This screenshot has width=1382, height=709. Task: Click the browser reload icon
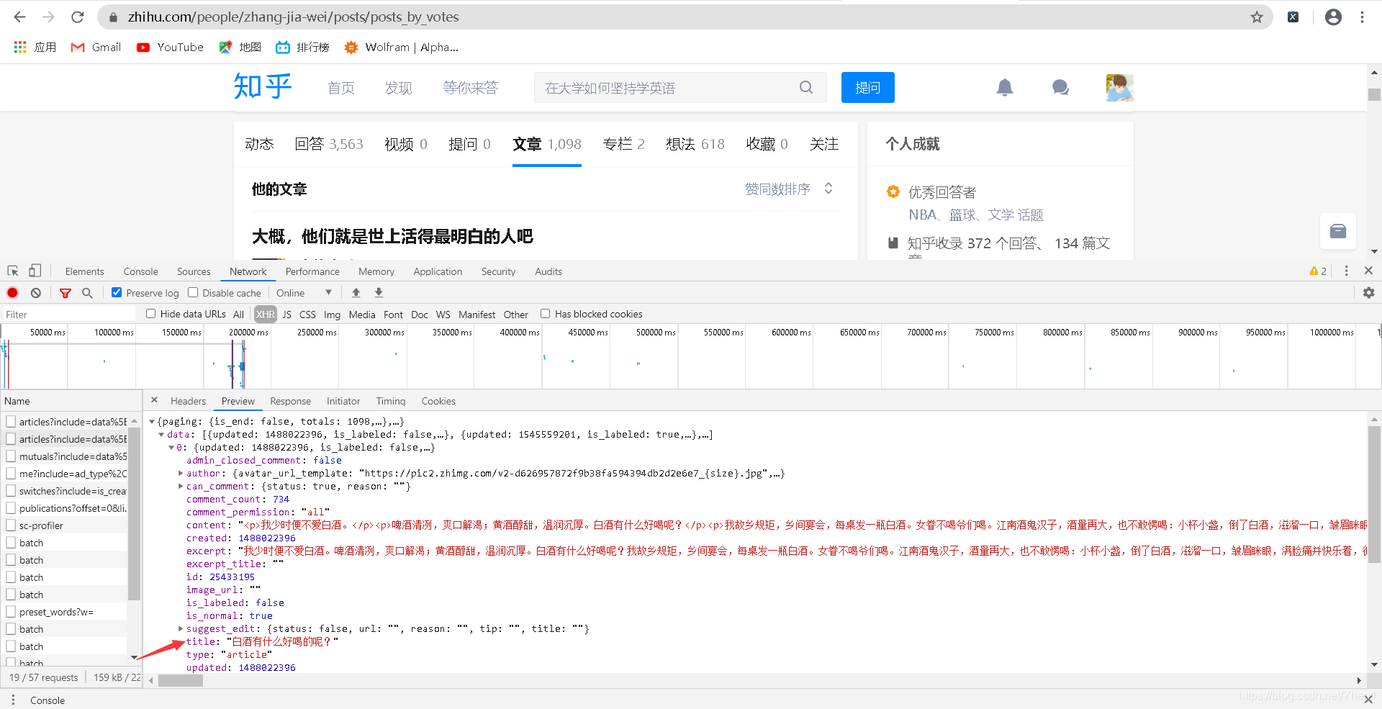tap(78, 17)
